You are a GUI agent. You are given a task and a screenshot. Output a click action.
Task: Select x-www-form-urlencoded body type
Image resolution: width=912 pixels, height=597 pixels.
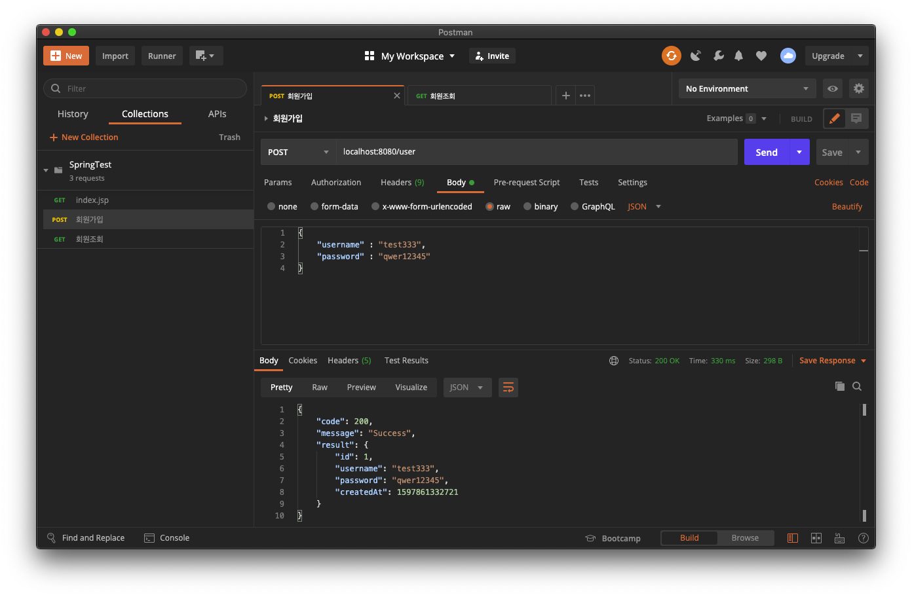click(422, 206)
